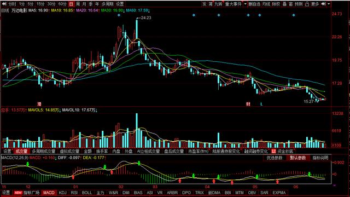The height and width of the screenshot is (197, 350).
Task: Toggle 均线 moving average display
Action: coord(266,4)
